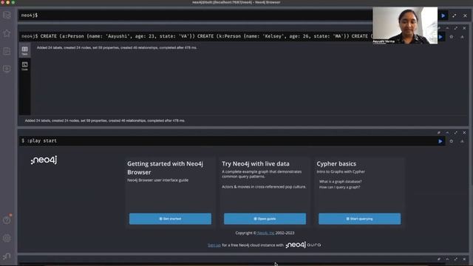473x266 pixels.
Task: Open the Favorites star sidebar icon
Action: click(x=7, y=33)
